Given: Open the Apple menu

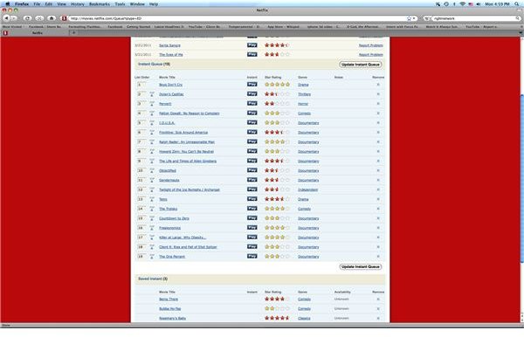Looking at the screenshot, I should click(7, 4).
